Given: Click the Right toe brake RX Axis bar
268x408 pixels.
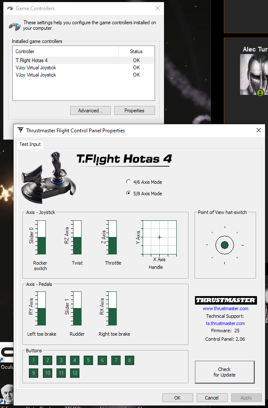Looking at the screenshot, I should pos(113,308).
